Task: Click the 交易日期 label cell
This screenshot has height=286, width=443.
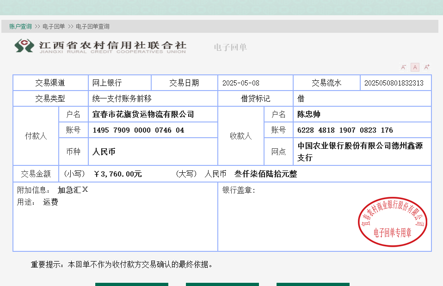Action: coord(184,83)
